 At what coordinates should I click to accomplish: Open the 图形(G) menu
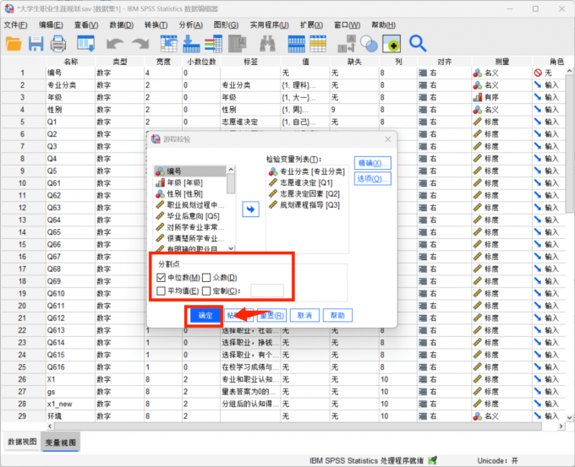(x=226, y=24)
